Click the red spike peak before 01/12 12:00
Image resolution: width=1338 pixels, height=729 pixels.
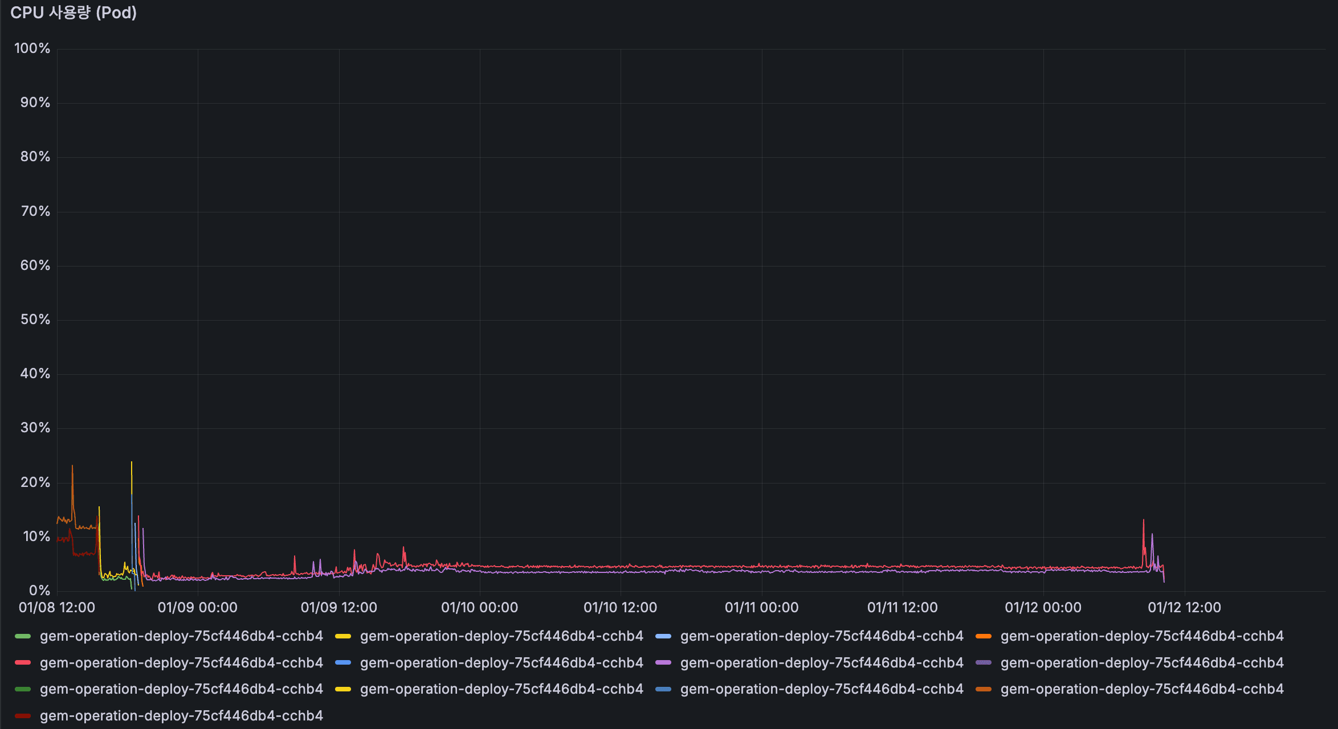click(x=1143, y=521)
